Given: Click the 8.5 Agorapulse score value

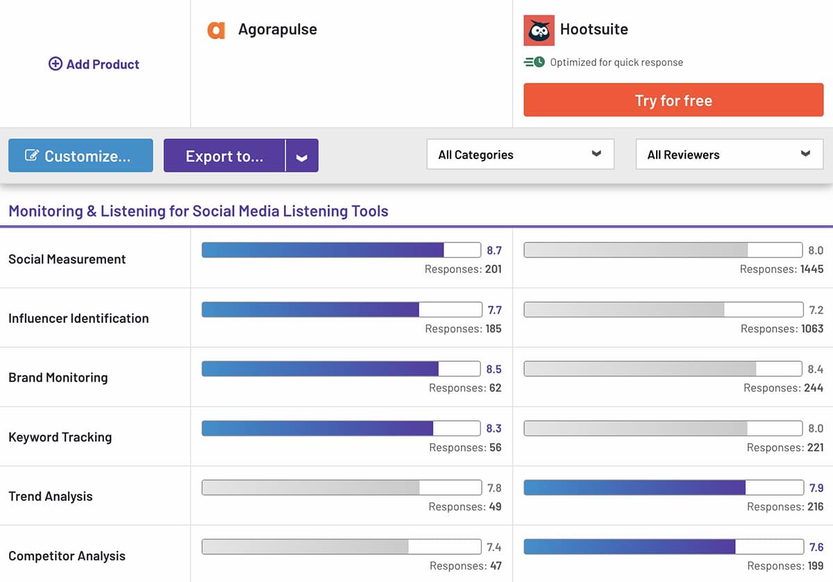Looking at the screenshot, I should [494, 369].
